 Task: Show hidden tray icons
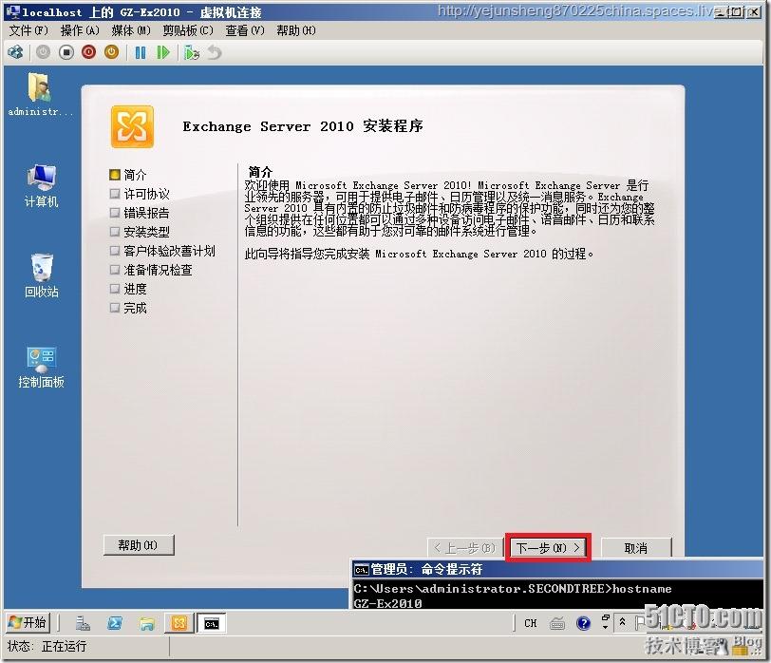[x=622, y=622]
